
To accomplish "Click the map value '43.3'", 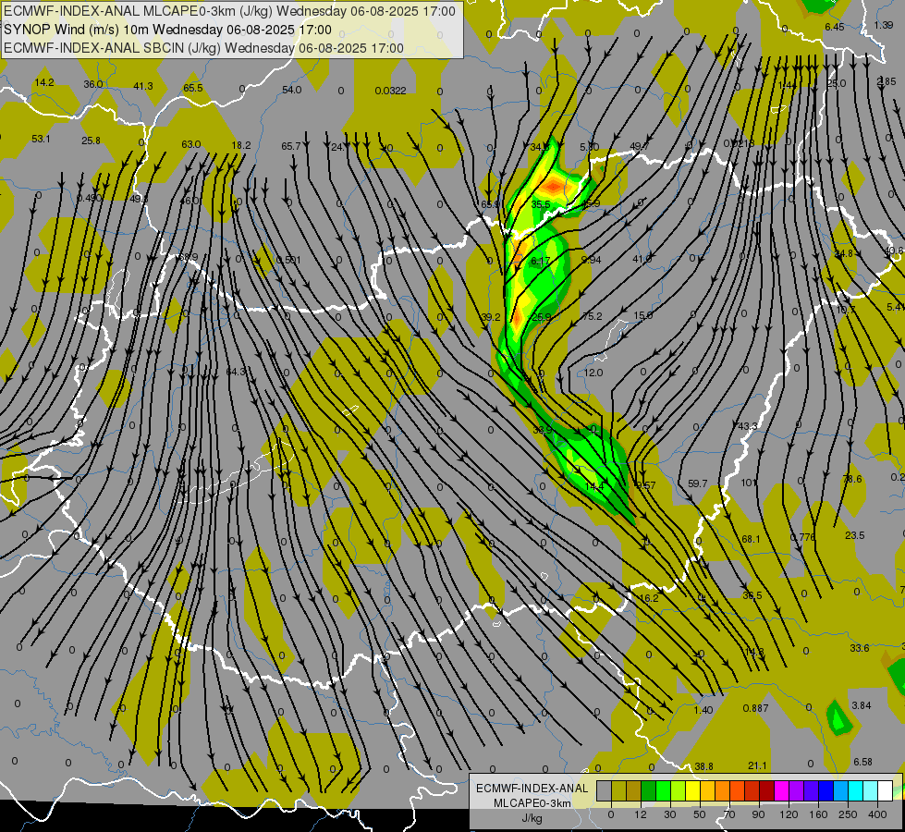I will point(748,426).
